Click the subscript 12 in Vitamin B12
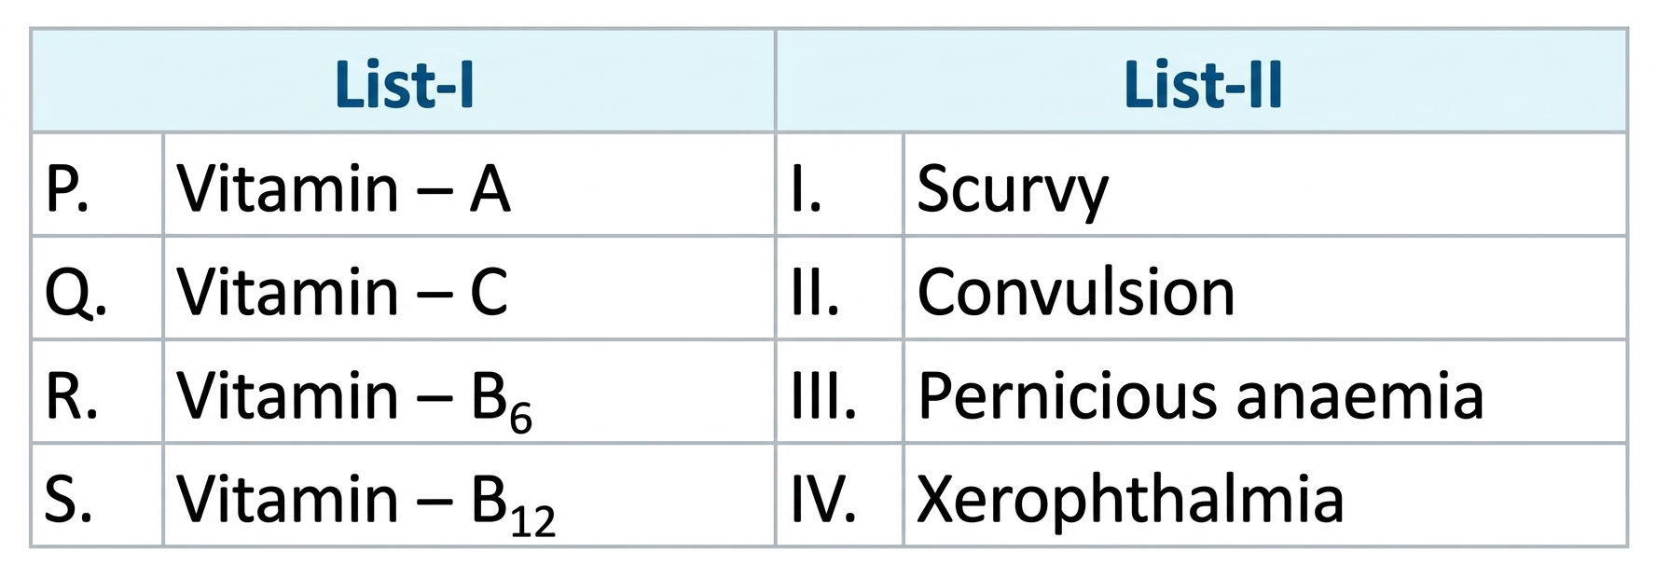Viewport: 1656px width, 566px height. 532,522
